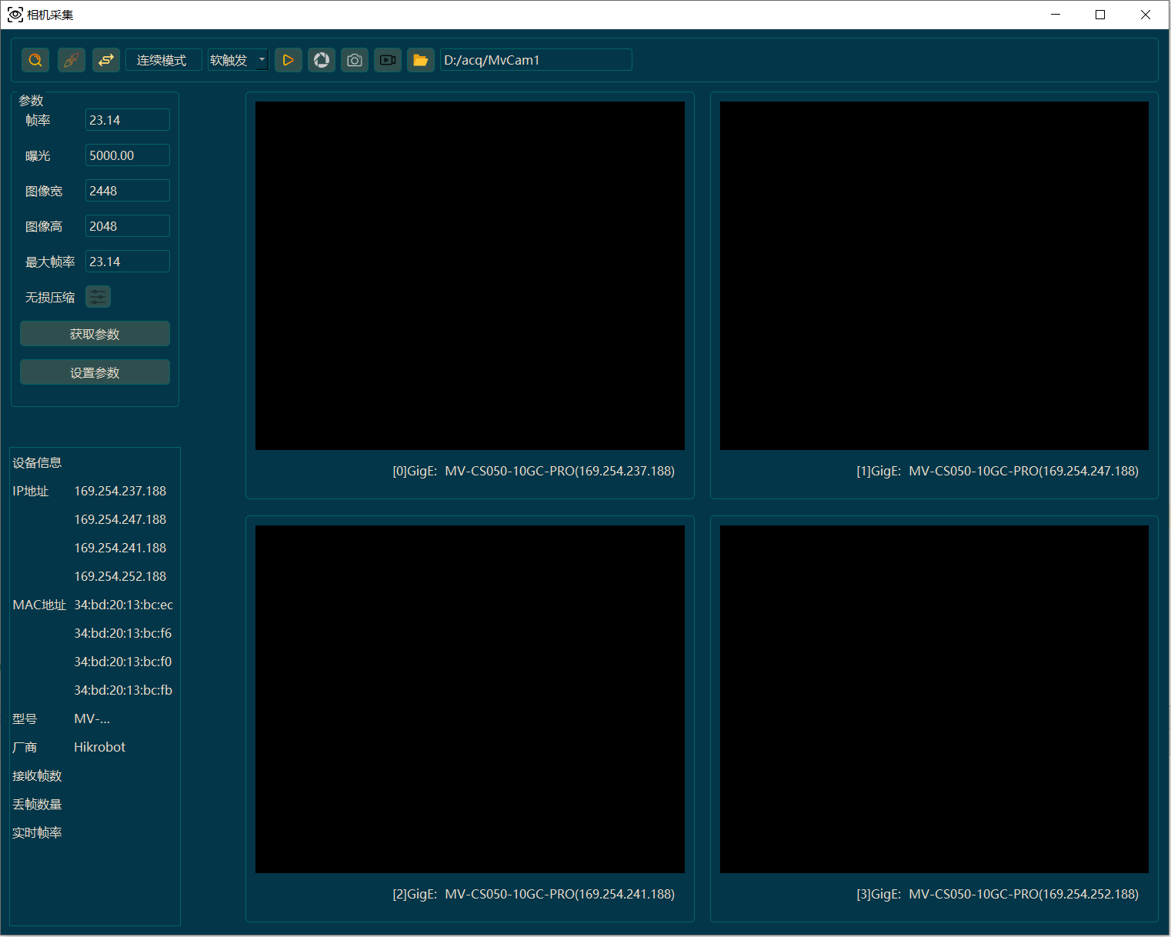1171x937 pixels.
Task: Click label [2]GigE MV-CS050-10GC-PRO(169.254.241.188)
Action: (x=533, y=894)
